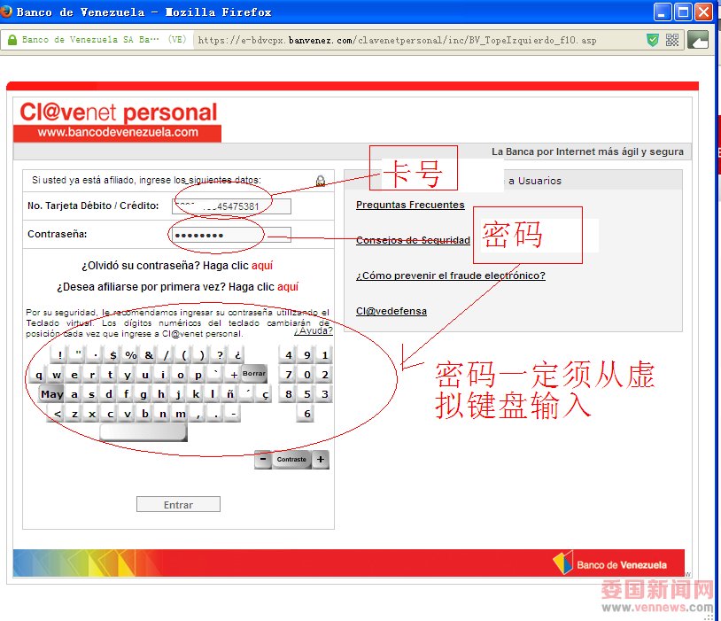
Task: Tap digit 6 on virtual numeric pad
Action: (x=306, y=414)
